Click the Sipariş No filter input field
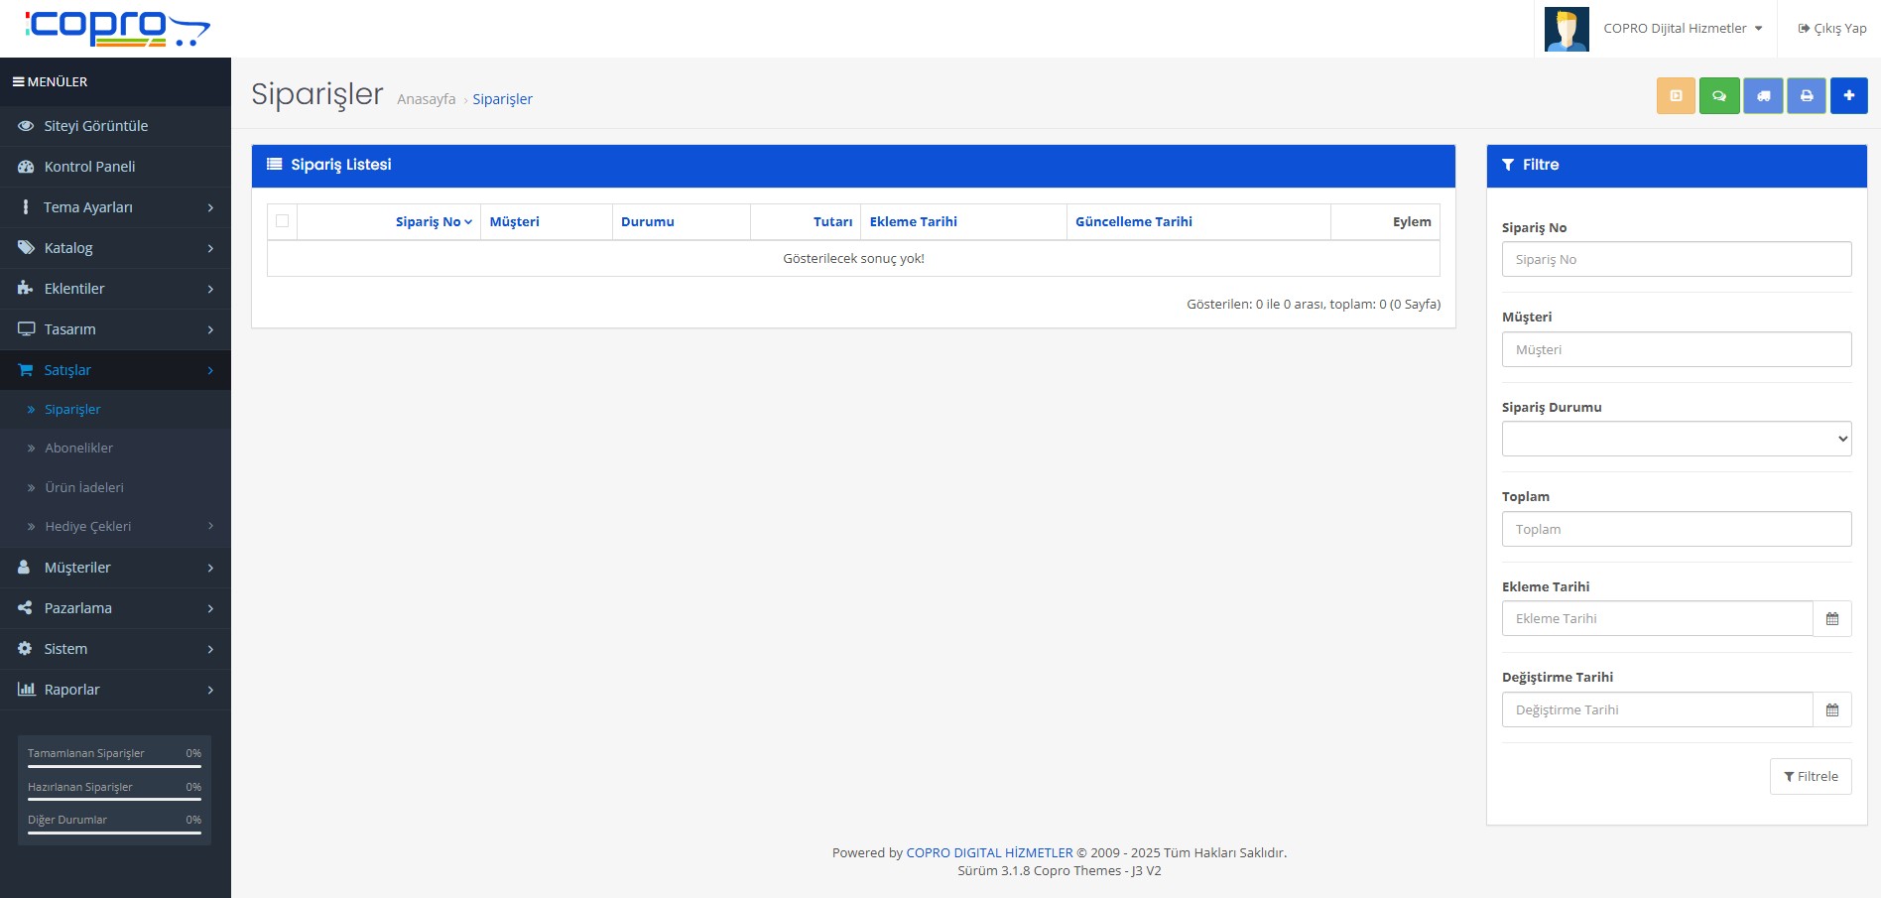The width and height of the screenshot is (1881, 898). (x=1676, y=260)
